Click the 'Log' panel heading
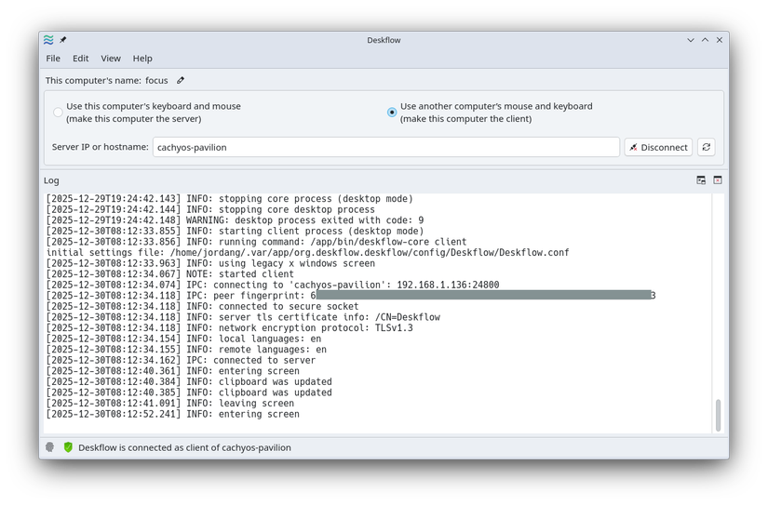This screenshot has width=768, height=505. (x=51, y=180)
